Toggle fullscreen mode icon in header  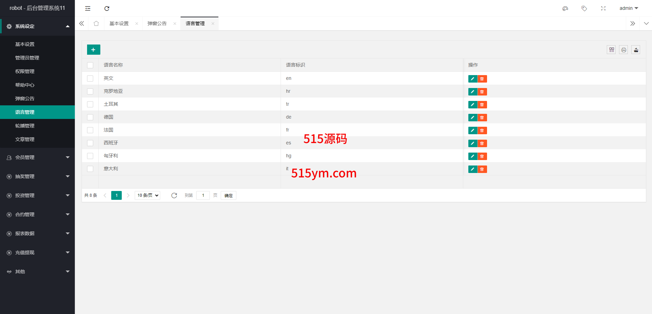coord(603,8)
